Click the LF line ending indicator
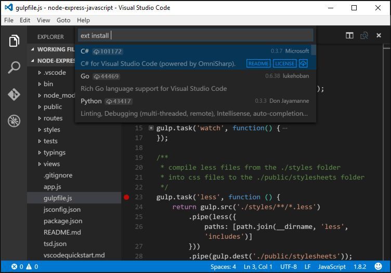Screen dimensions: 391x273 [x=307, y=267]
